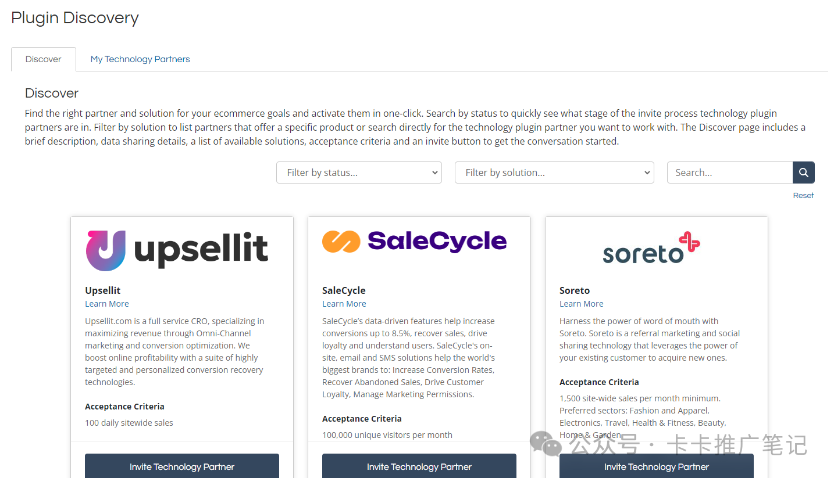Invite Upsellit as Technology Partner
834x478 pixels.
(x=182, y=466)
